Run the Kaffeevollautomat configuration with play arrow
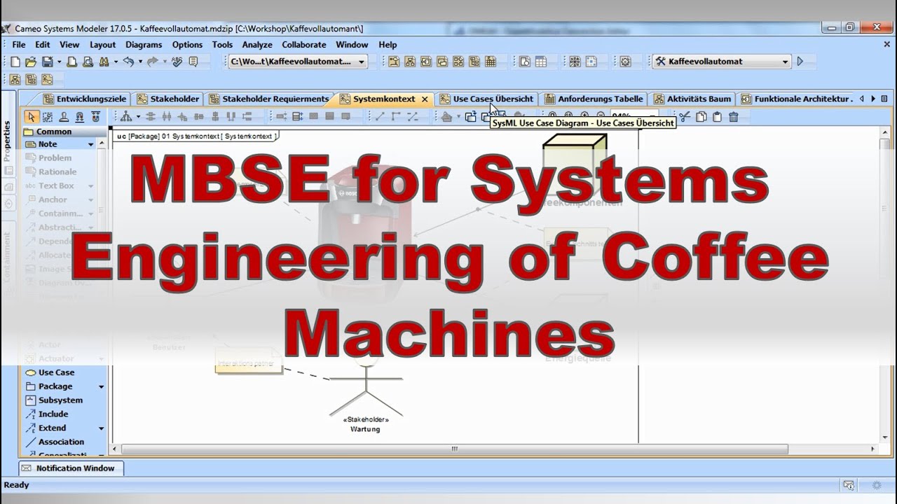The width and height of the screenshot is (897, 504). 800,62
